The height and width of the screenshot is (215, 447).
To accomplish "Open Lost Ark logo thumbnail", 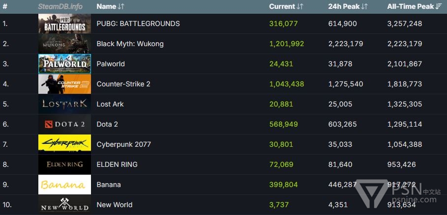I will point(65,104).
